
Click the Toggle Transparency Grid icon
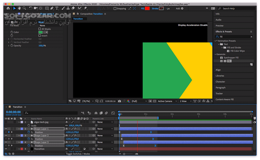click(155, 101)
